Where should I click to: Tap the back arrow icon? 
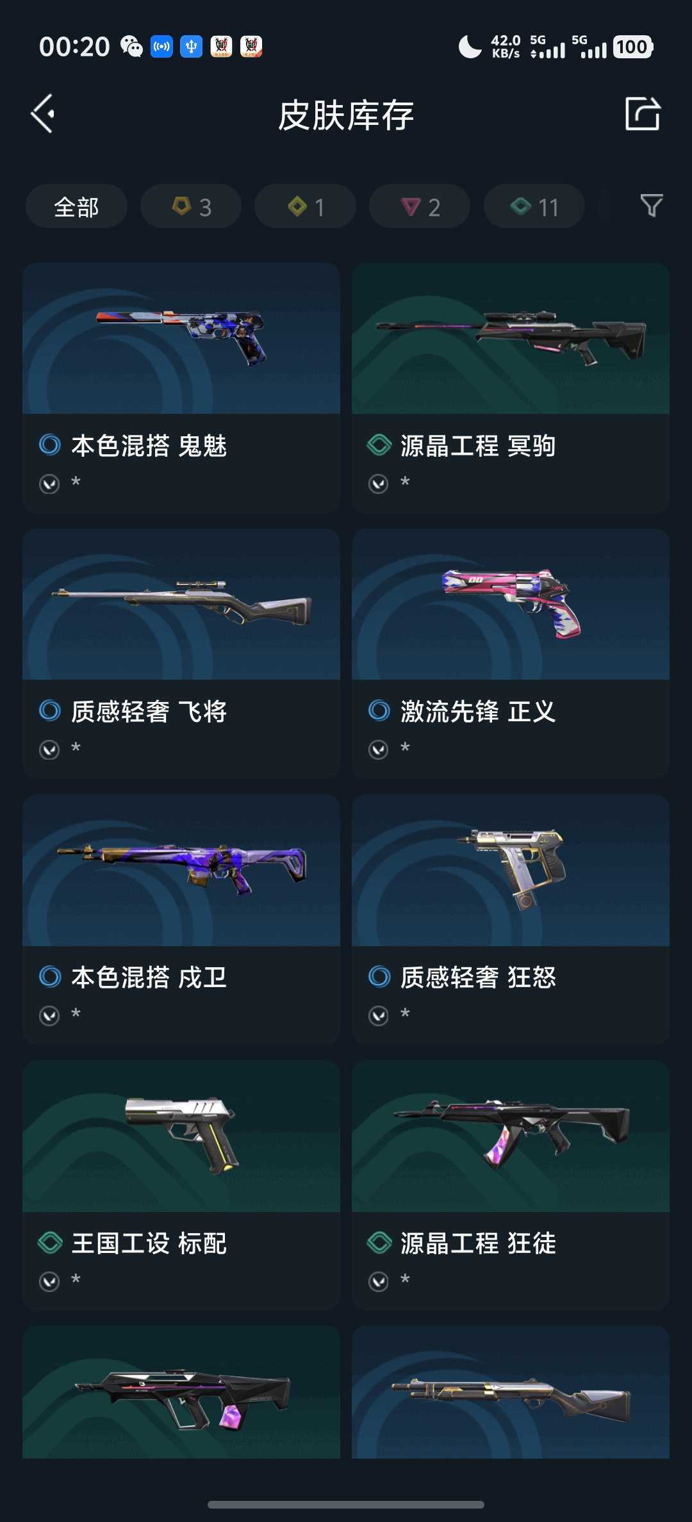(43, 114)
